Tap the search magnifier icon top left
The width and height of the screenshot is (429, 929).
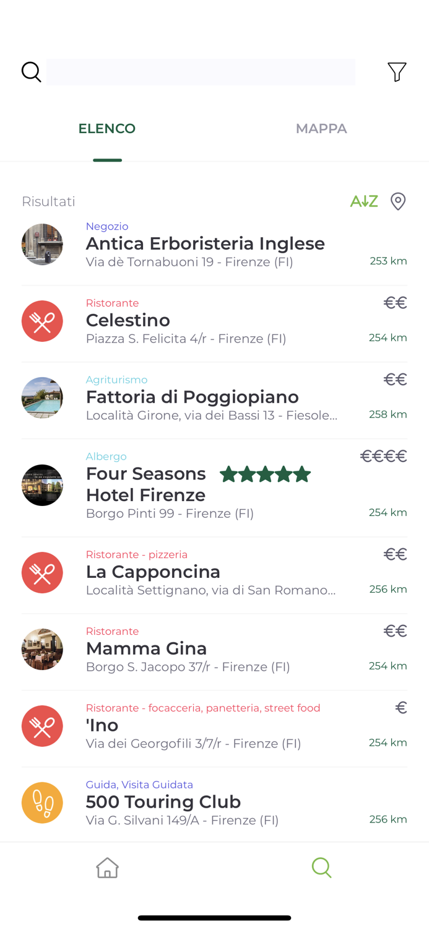click(x=31, y=72)
